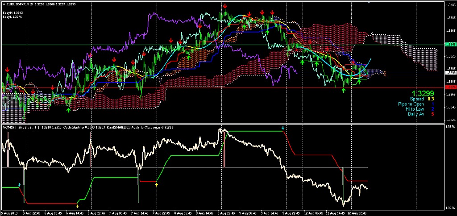Click the Hi to Low label
This screenshot has width=457, height=216.
pyautogui.click(x=415, y=109)
